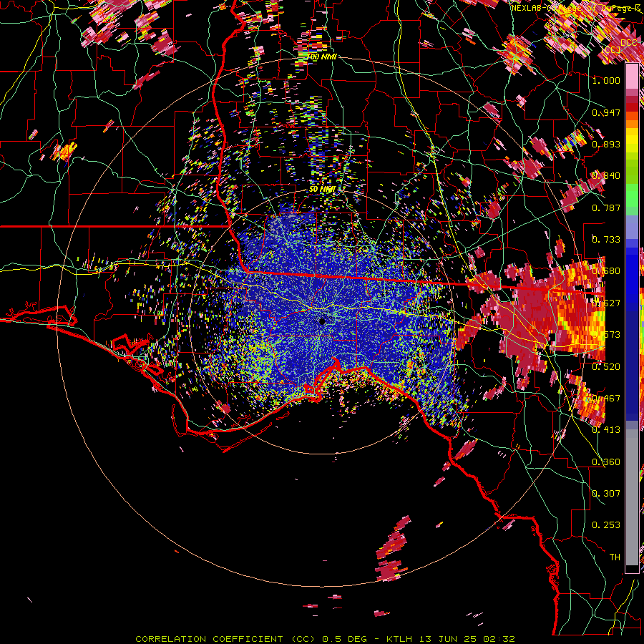Click the "0.947" color scale value

pos(606,112)
